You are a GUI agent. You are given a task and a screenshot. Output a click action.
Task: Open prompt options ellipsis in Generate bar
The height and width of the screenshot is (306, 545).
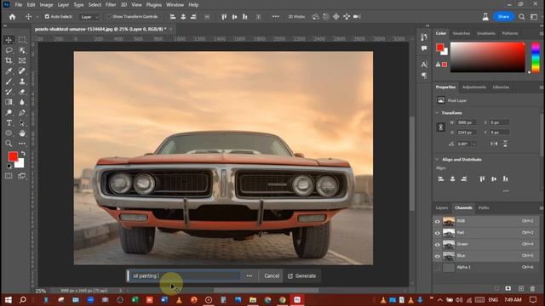[250, 275]
